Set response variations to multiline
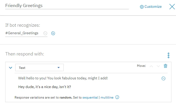 pos(106,98)
